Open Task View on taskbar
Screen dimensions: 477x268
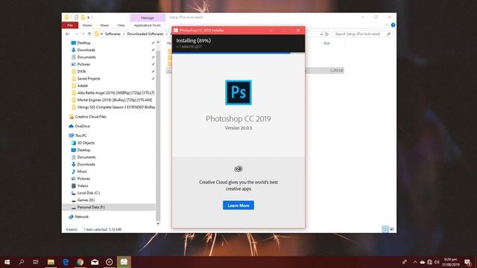36,261
